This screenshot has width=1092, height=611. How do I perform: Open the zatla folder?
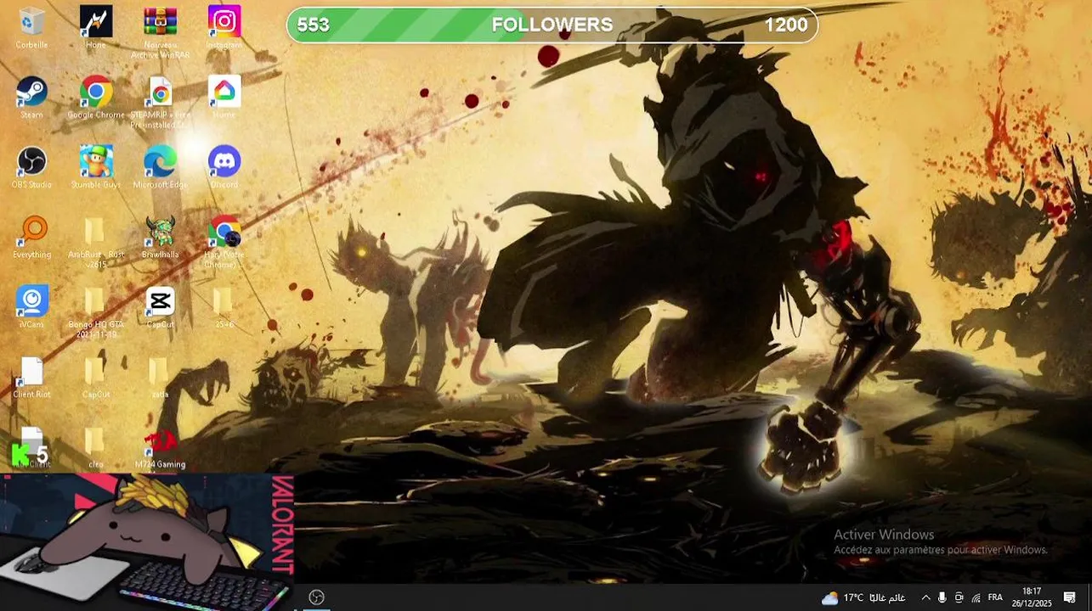160,377
